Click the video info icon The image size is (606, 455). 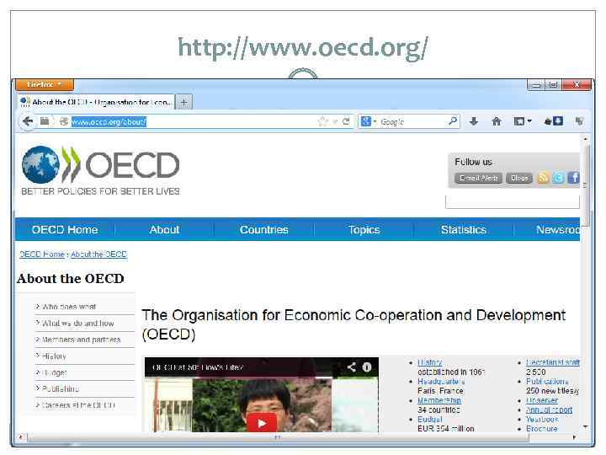click(x=367, y=367)
